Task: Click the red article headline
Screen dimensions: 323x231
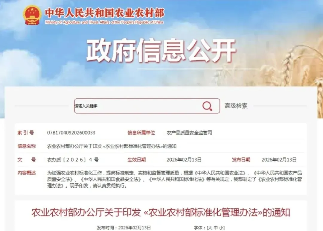Action: [x=161, y=212]
